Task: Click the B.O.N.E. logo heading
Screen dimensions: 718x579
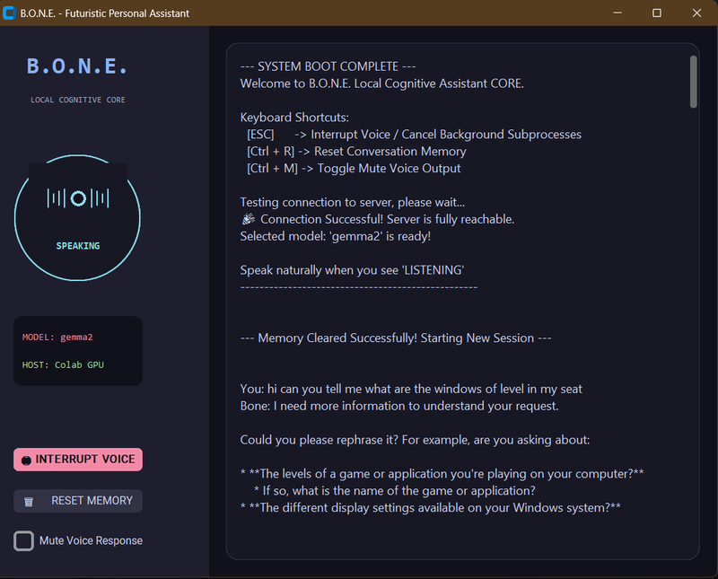Action: [x=77, y=66]
